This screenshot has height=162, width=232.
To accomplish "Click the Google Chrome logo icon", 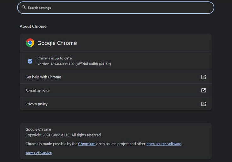I will tap(30, 43).
